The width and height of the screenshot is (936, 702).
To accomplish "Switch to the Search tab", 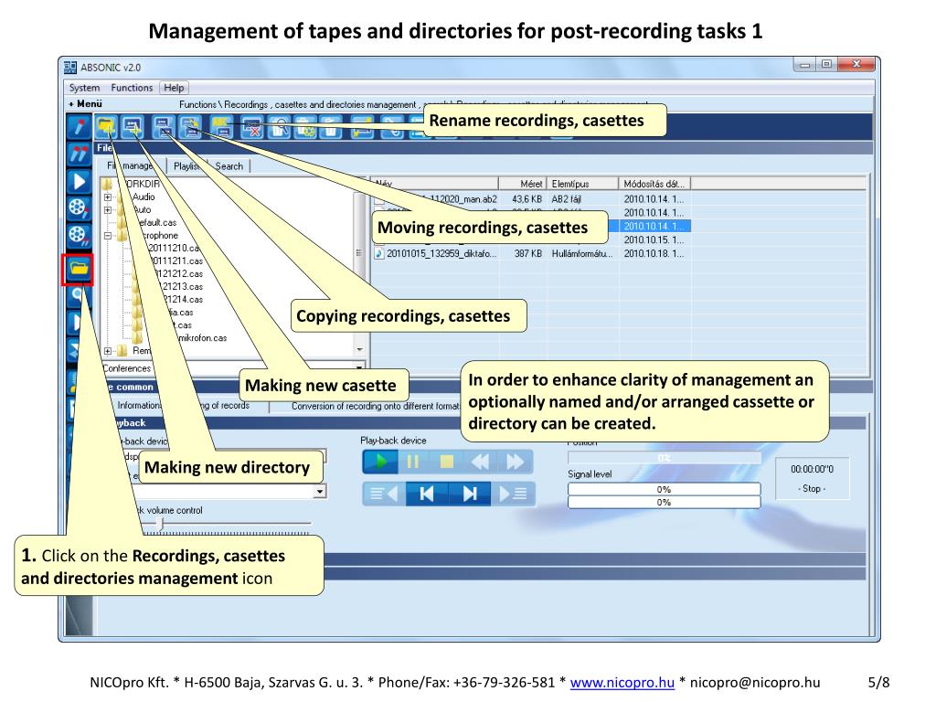I will (229, 166).
